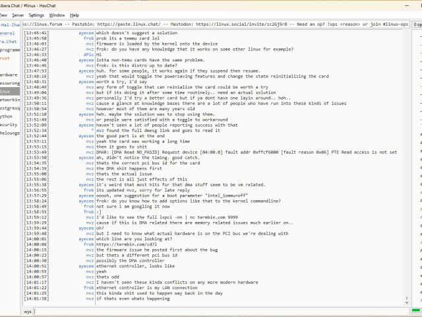The image size is (422, 317).
Task: Select the rust channel in the tree
Action: click(x=5, y=58)
